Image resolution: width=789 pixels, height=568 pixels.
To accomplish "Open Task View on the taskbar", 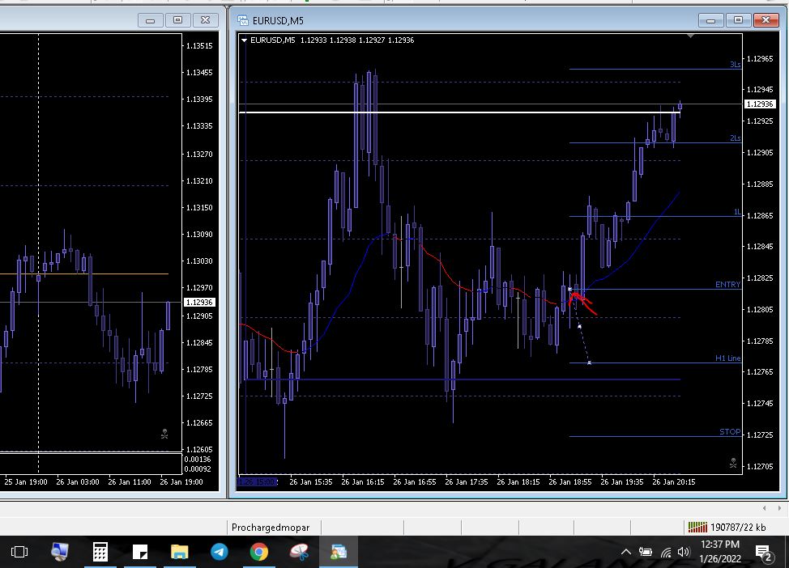I will 19,553.
